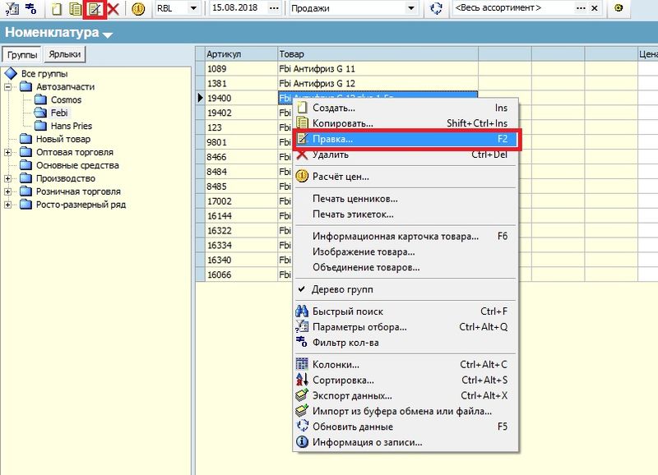The image size is (658, 475).
Task: Click the ellipsis button in the Весь ассортимент field
Action: (x=581, y=8)
